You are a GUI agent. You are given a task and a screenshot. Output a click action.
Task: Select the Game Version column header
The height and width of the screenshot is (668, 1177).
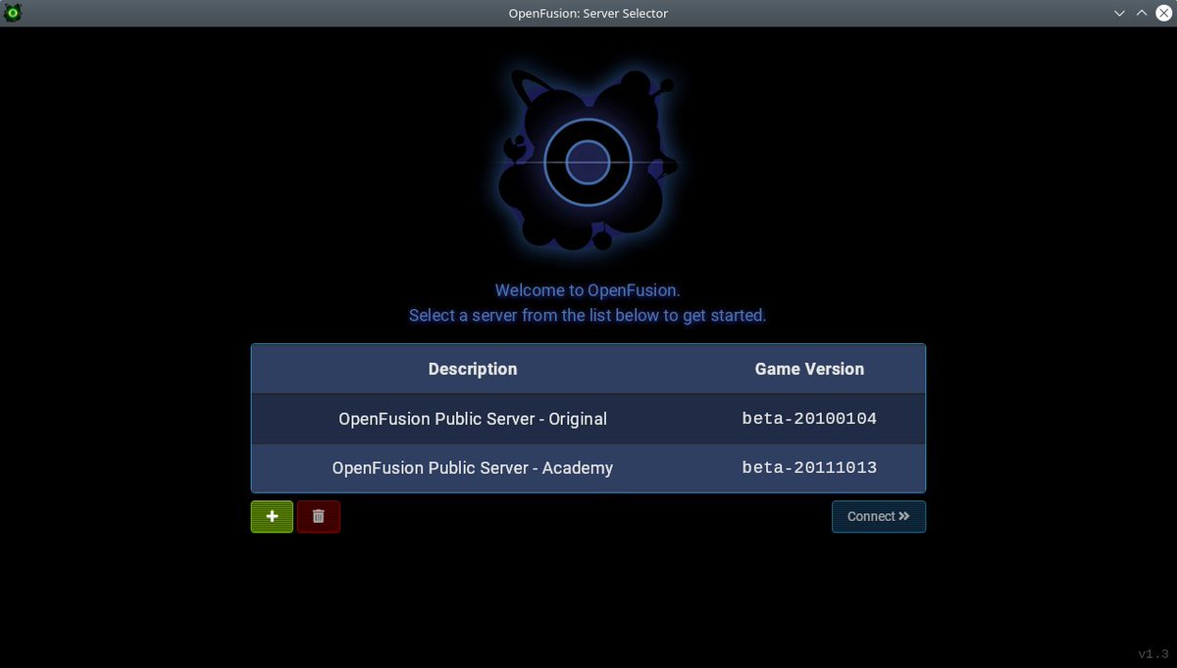[809, 369]
